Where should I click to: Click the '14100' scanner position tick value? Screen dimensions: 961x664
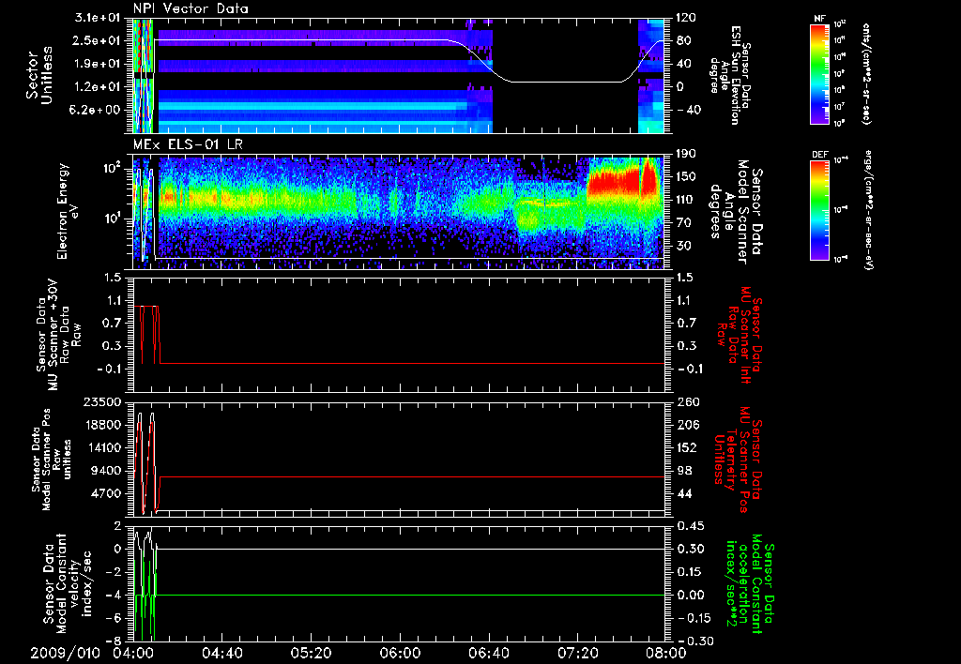click(102, 447)
